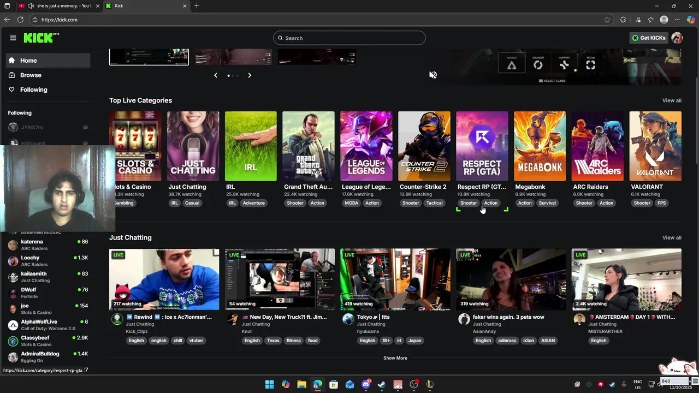Image resolution: width=699 pixels, height=393 pixels.
Task: Click the Knut channel avatar
Action: [233, 319]
